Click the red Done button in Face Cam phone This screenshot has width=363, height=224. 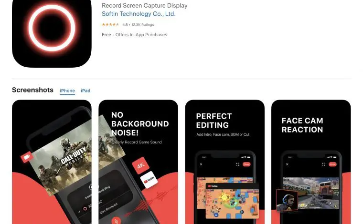(x=333, y=164)
